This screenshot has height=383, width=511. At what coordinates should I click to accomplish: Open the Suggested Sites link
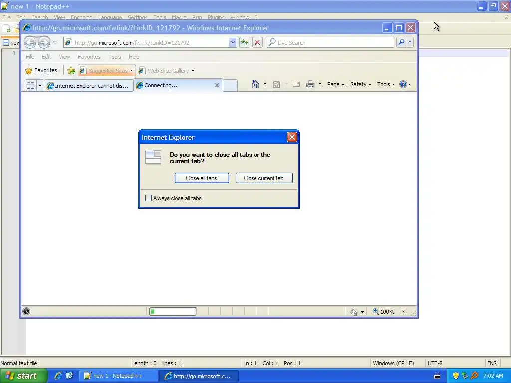[106, 71]
